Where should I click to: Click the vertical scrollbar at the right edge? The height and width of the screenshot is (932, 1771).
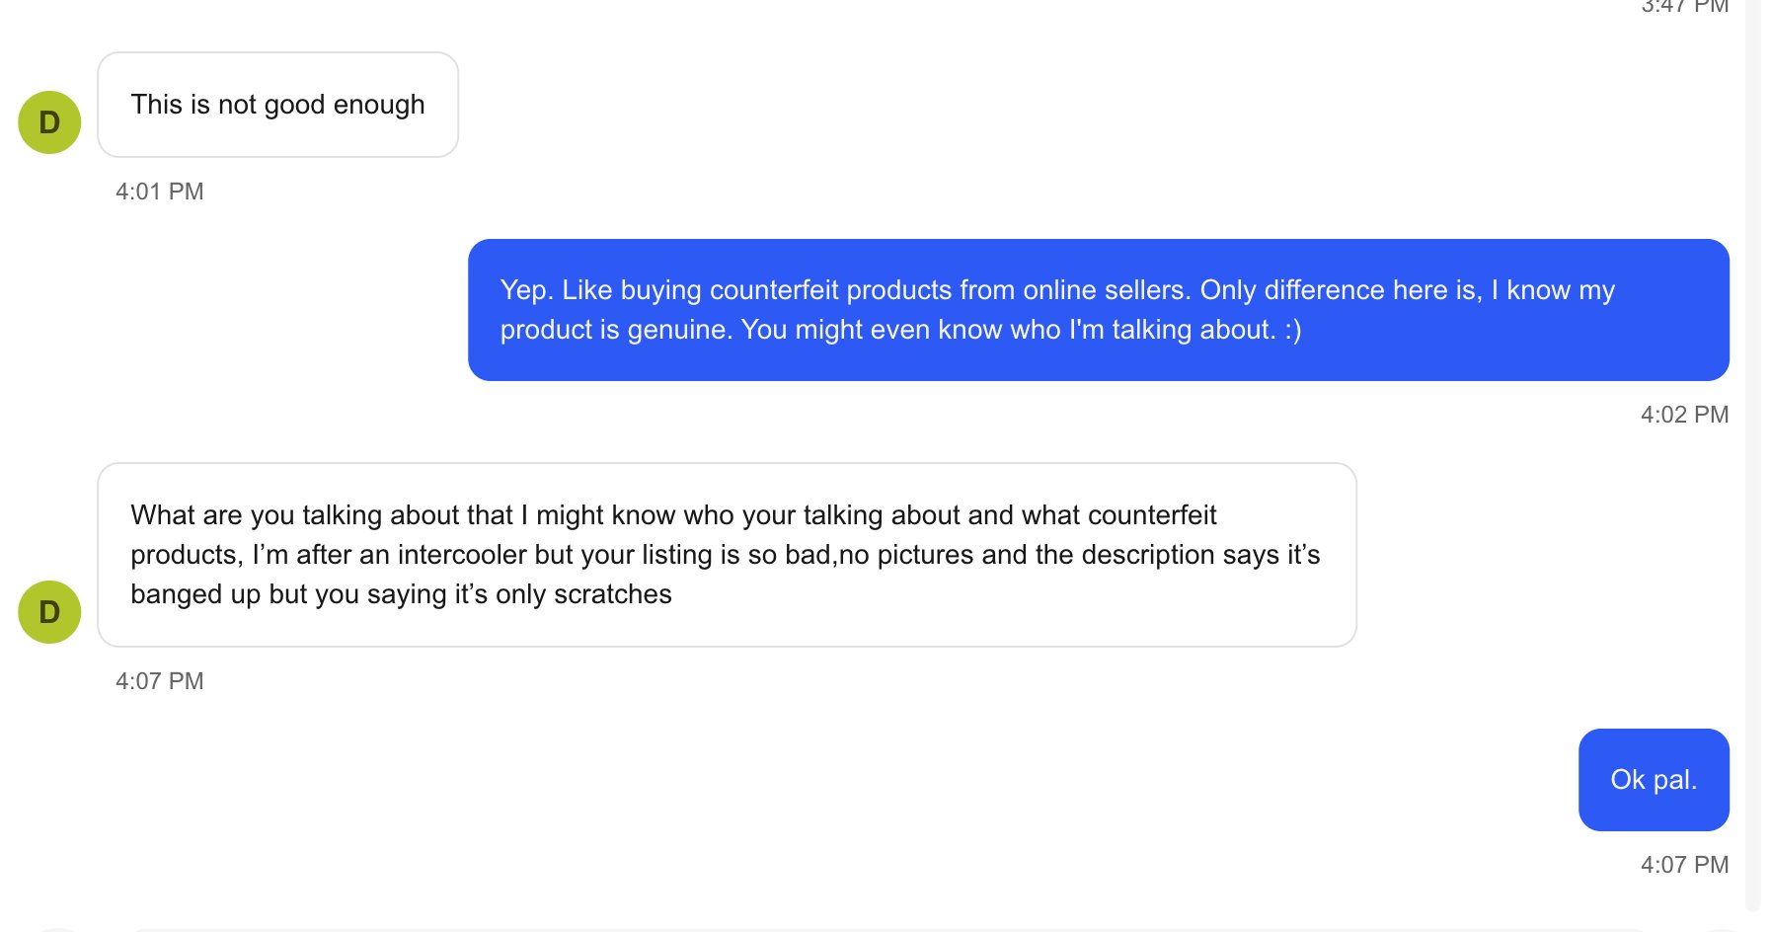click(x=1753, y=454)
